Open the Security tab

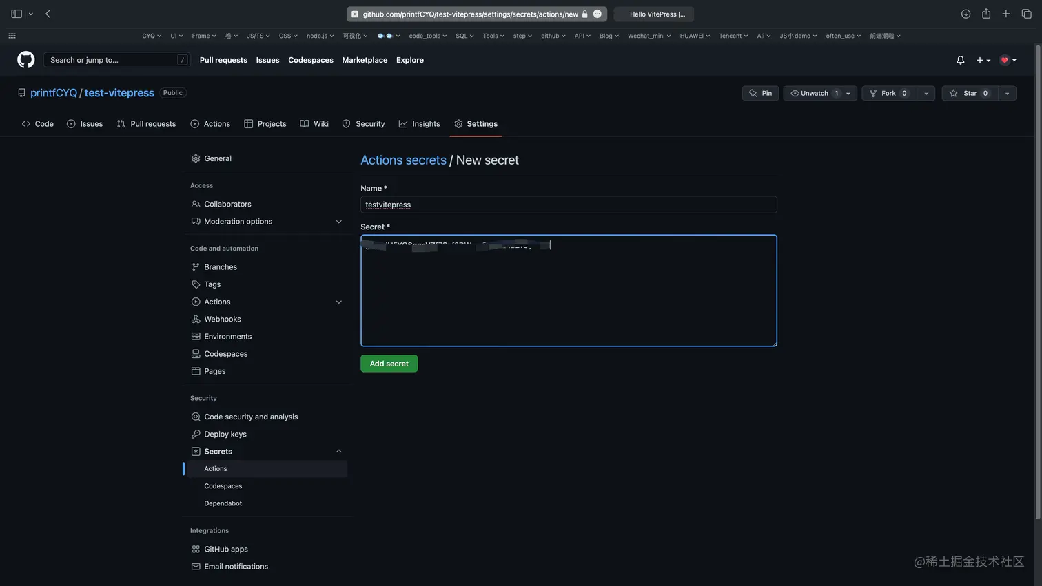coord(364,124)
